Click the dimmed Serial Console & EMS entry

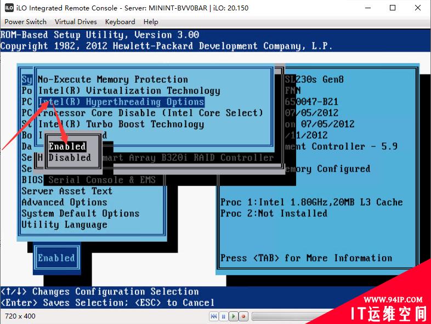(102, 180)
